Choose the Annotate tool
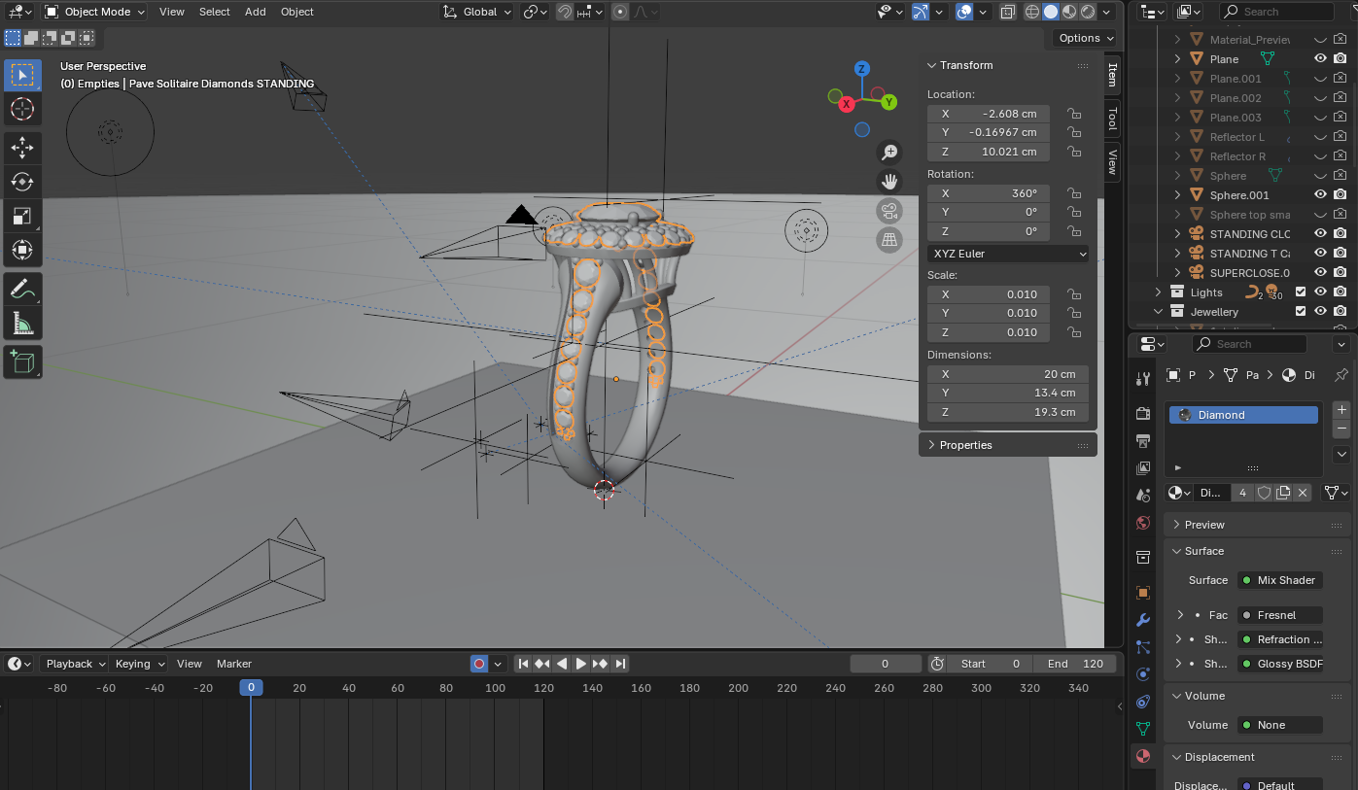This screenshot has height=790, width=1358. coord(21,289)
